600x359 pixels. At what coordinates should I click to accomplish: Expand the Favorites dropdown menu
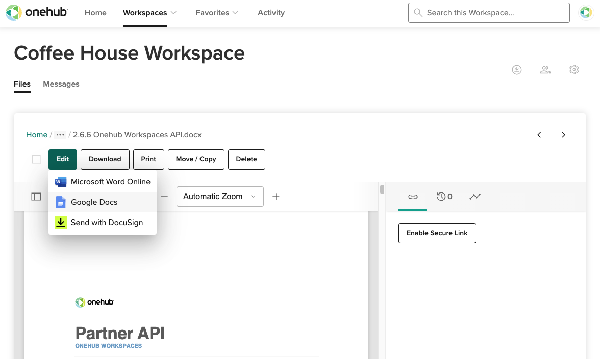(x=217, y=13)
